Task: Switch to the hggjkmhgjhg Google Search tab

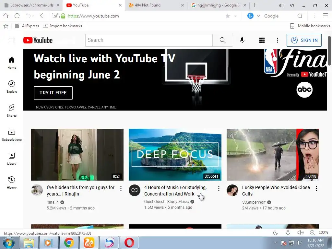Action: pyautogui.click(x=218, y=5)
